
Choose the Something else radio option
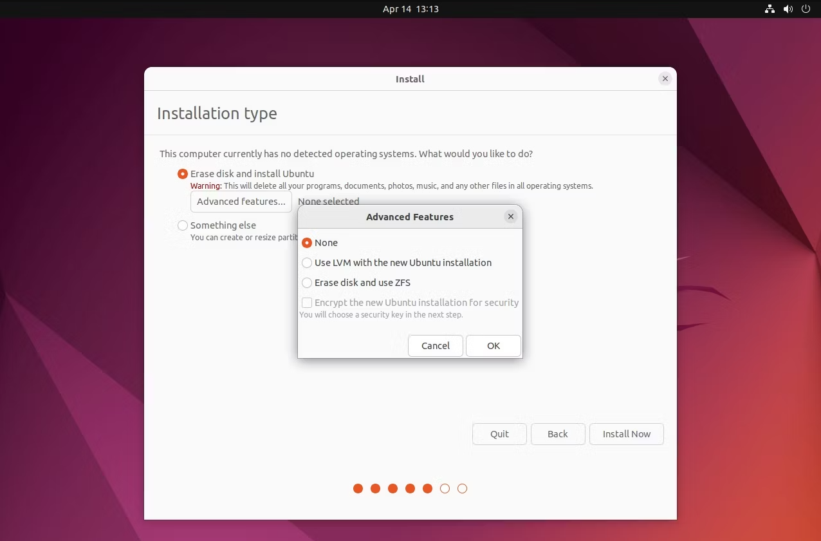(183, 225)
